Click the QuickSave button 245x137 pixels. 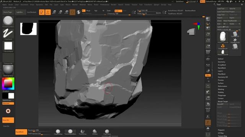click(180, 2)
